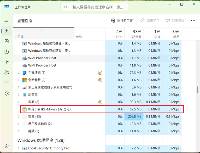Click the Task Manager app logo

[7, 7]
